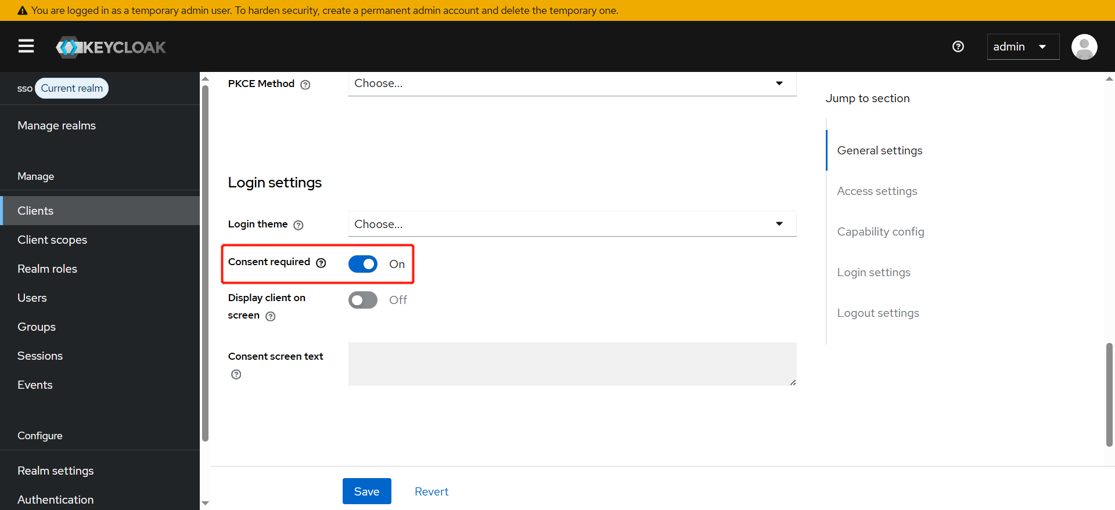Open Realm roles page

coord(100,269)
